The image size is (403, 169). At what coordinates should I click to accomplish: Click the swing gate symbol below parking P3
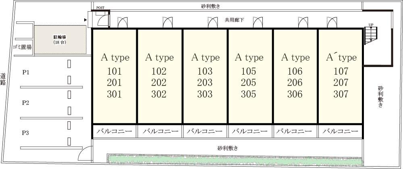[x=85, y=153]
